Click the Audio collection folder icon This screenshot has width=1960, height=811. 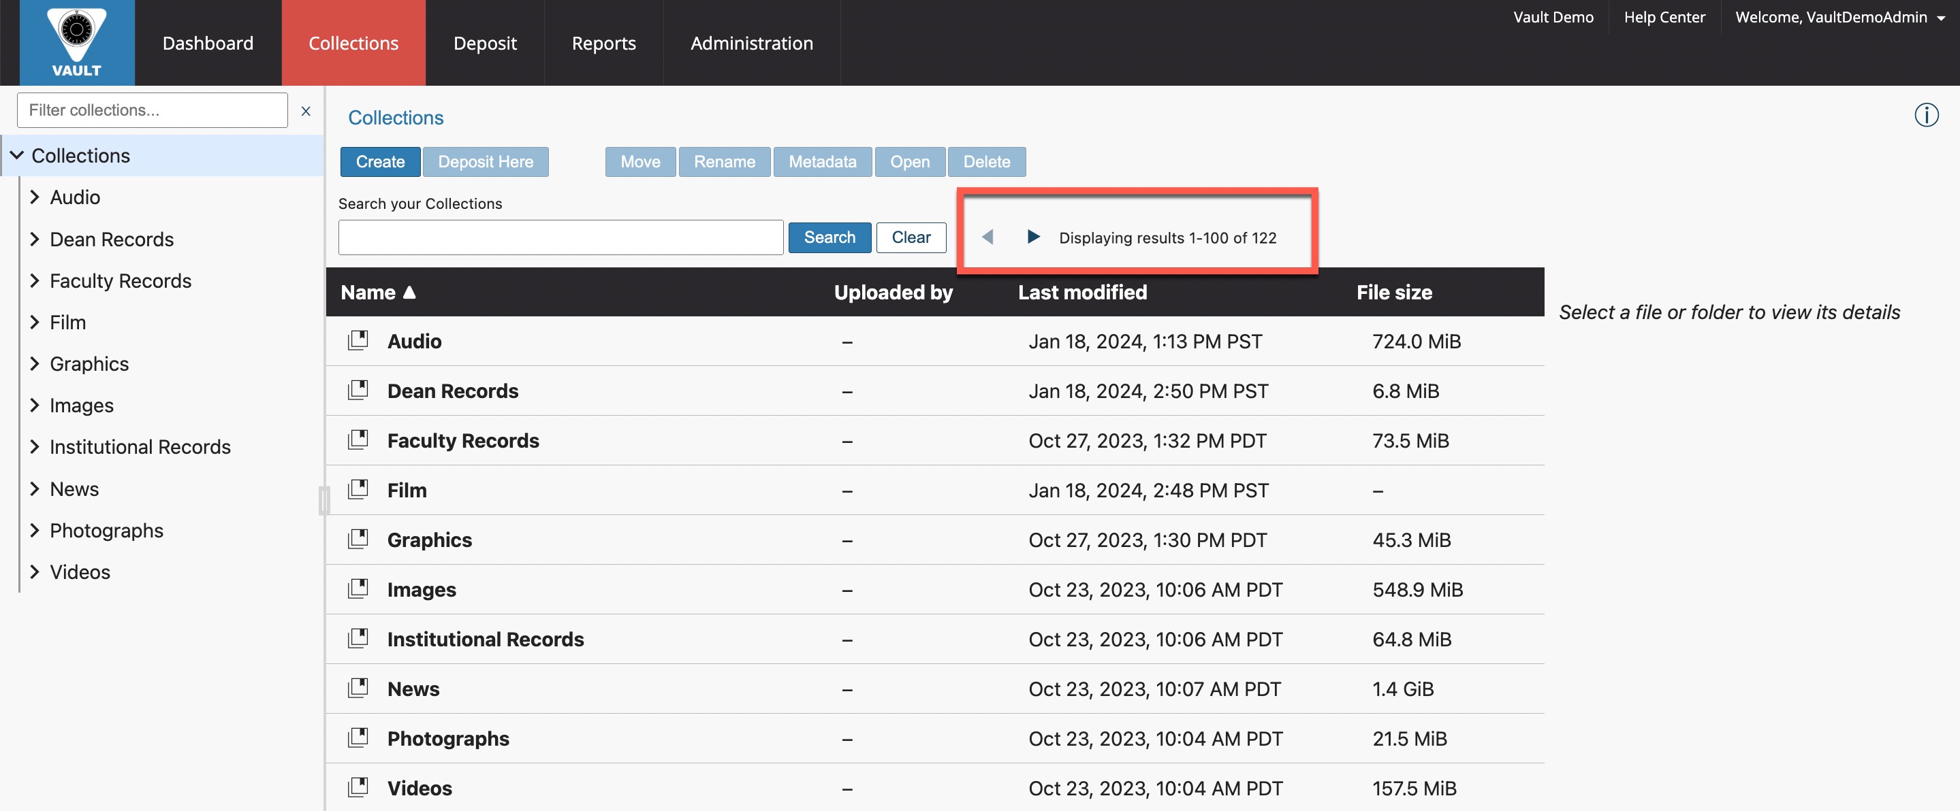click(358, 340)
